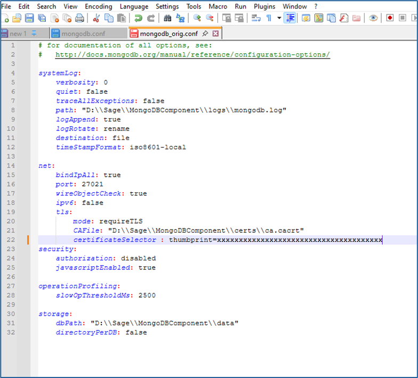
Task: Click the Zoom In magnifier icon
Action: (197, 18)
